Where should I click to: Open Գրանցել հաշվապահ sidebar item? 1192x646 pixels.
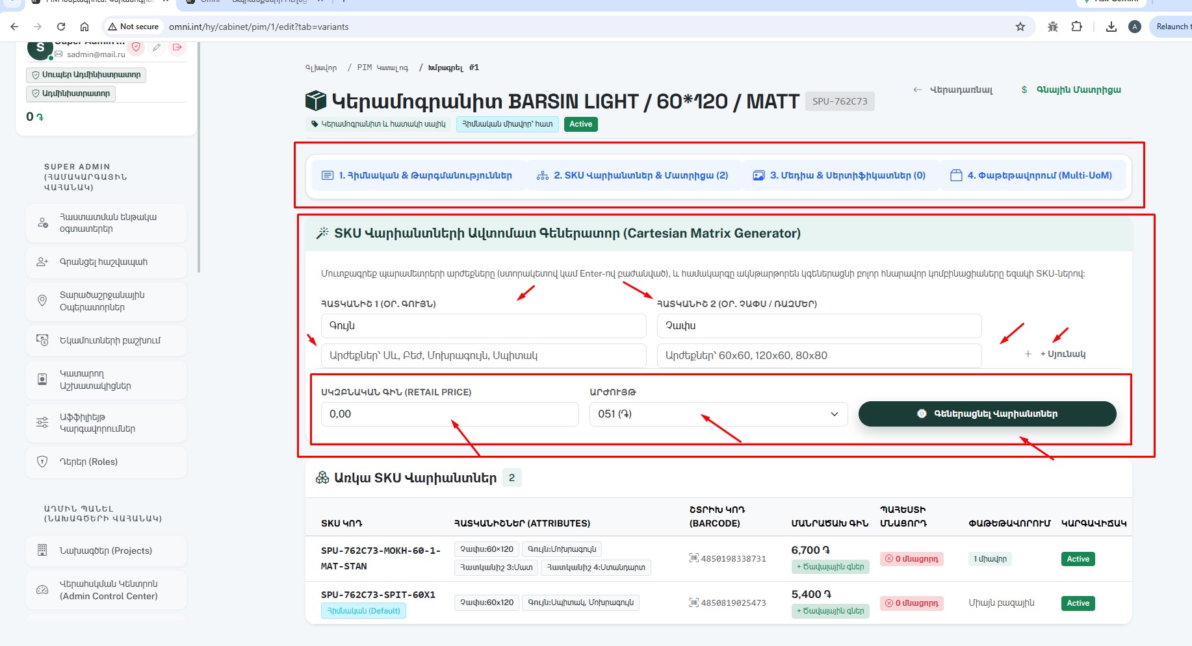point(107,262)
